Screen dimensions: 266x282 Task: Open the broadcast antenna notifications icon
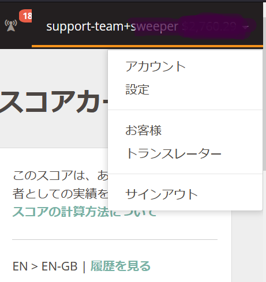[x=11, y=25]
